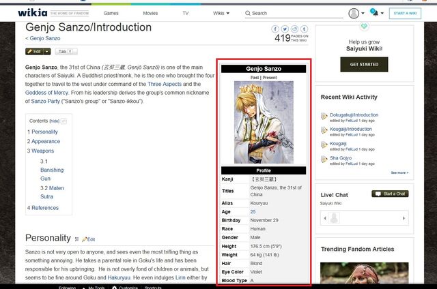Click the Customize gear icon in bottom toolbar

(114, 288)
